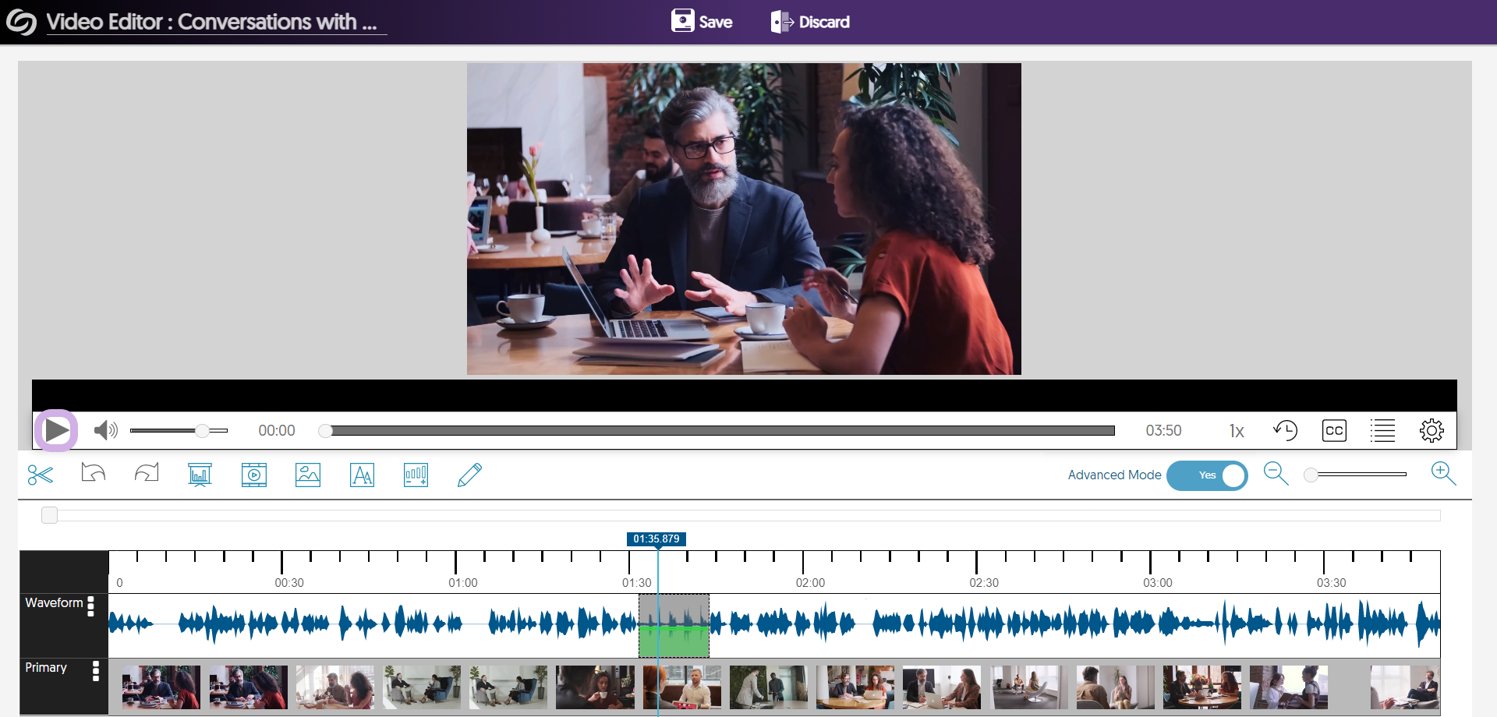Add interactive chart element icon

(416, 475)
